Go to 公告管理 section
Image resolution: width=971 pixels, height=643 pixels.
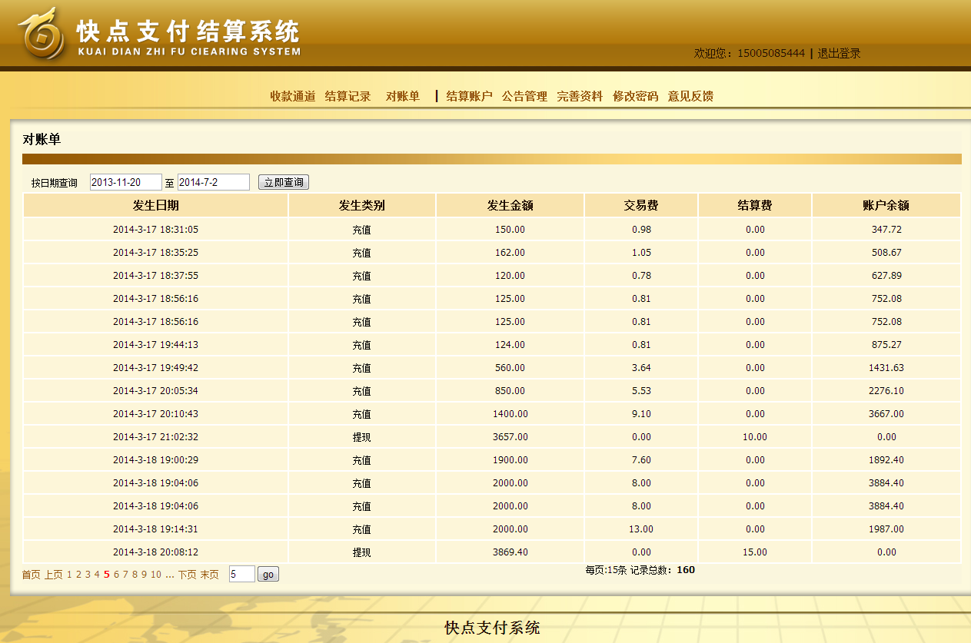pyautogui.click(x=524, y=96)
